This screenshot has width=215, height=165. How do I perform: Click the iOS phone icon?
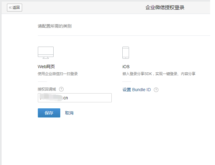pyautogui.click(x=126, y=53)
